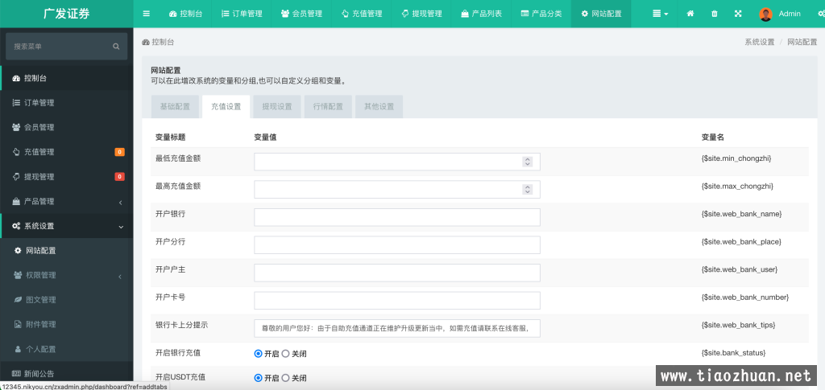Open the home icon in top bar

tap(690, 14)
